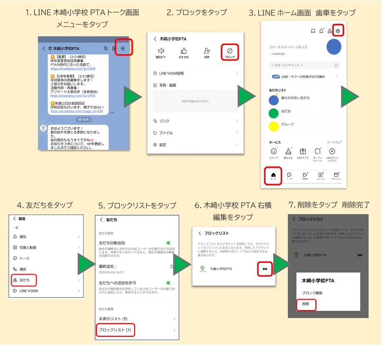The width and height of the screenshot is (382, 346).
Task: Select the ホーム tab in bottom bar
Action: pyautogui.click(x=273, y=176)
